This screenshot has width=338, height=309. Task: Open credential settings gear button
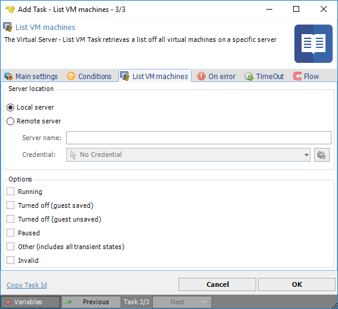[x=322, y=155]
